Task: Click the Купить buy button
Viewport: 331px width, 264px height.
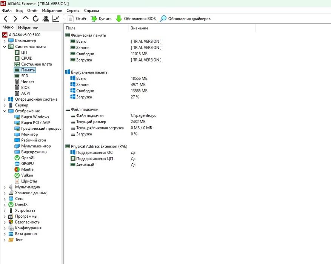Action: point(101,19)
